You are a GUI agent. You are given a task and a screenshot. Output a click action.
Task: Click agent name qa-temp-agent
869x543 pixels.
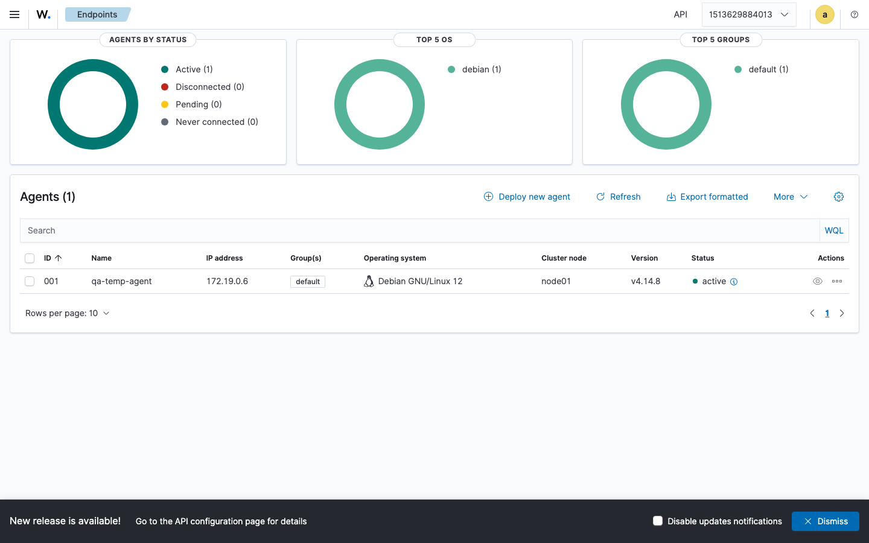[x=121, y=281]
